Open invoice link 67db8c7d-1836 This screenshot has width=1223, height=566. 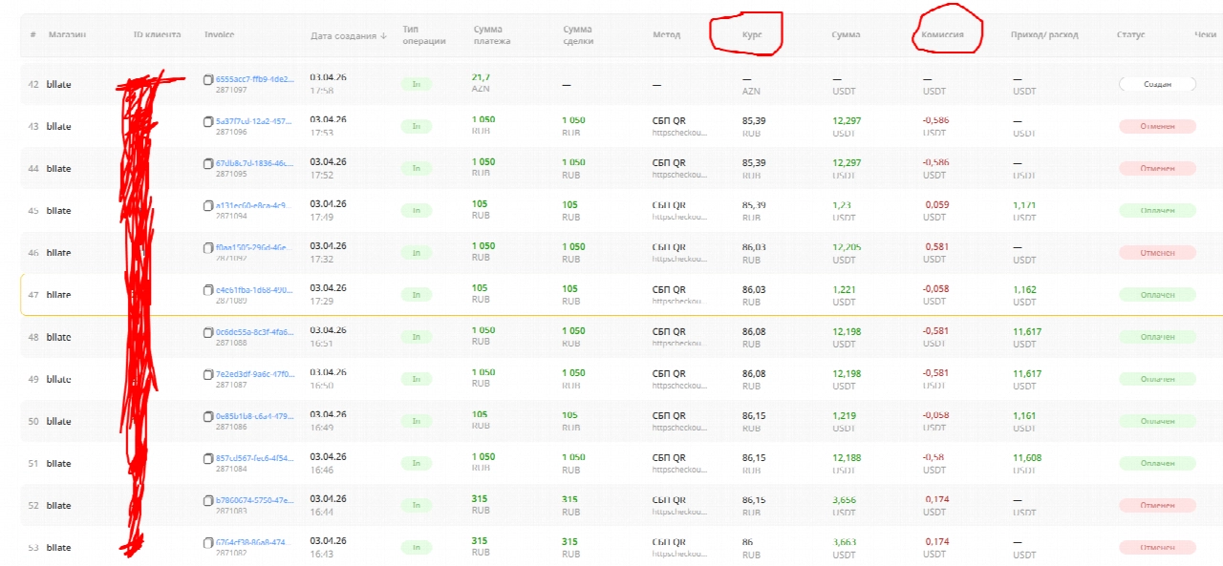pyautogui.click(x=255, y=163)
